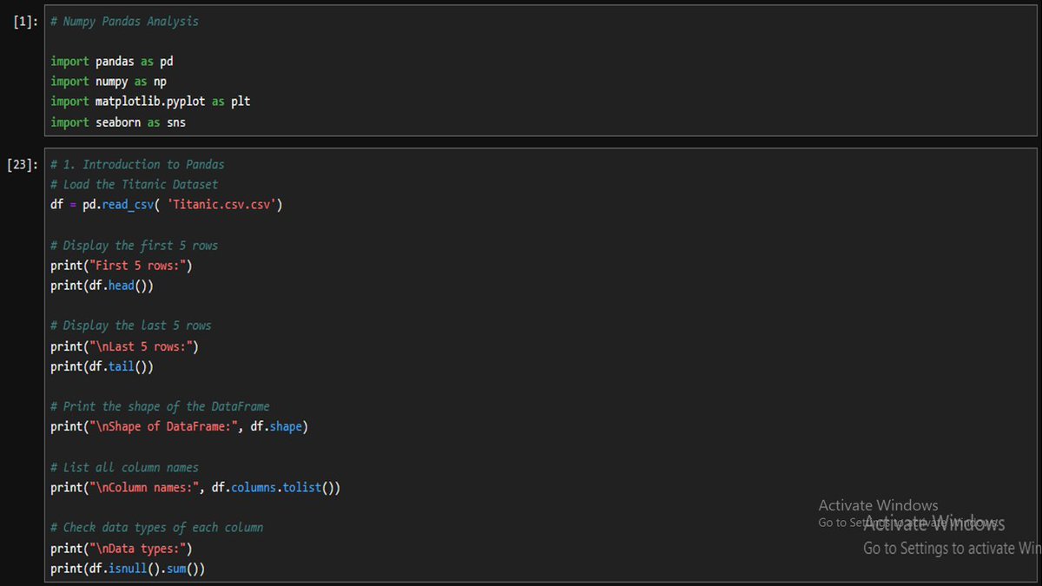Select the cell prompt labeled [23]:

(22, 165)
